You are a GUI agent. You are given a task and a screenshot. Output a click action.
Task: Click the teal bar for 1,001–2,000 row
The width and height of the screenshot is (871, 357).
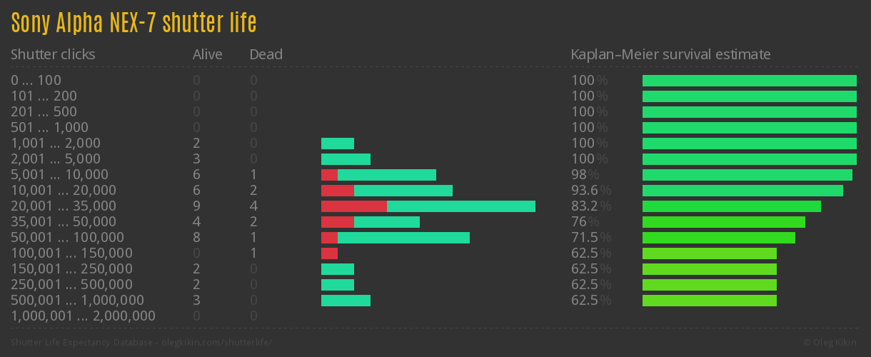337,144
